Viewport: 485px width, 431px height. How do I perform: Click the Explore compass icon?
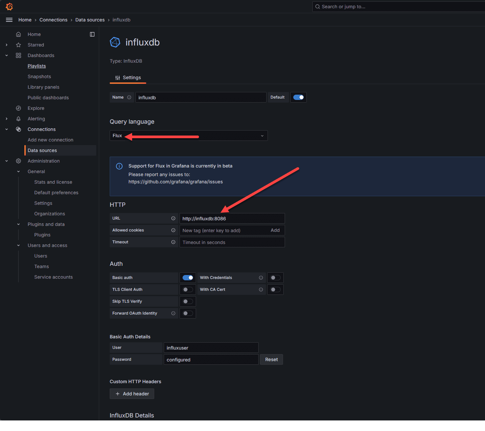[18, 108]
